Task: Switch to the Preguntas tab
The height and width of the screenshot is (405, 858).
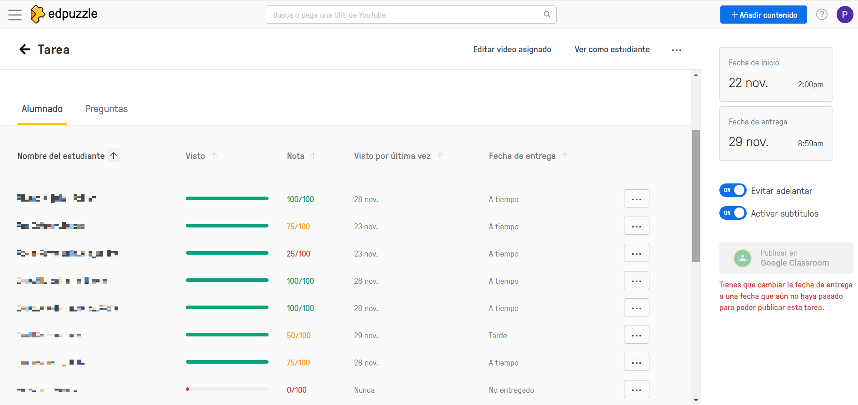Action: [106, 109]
